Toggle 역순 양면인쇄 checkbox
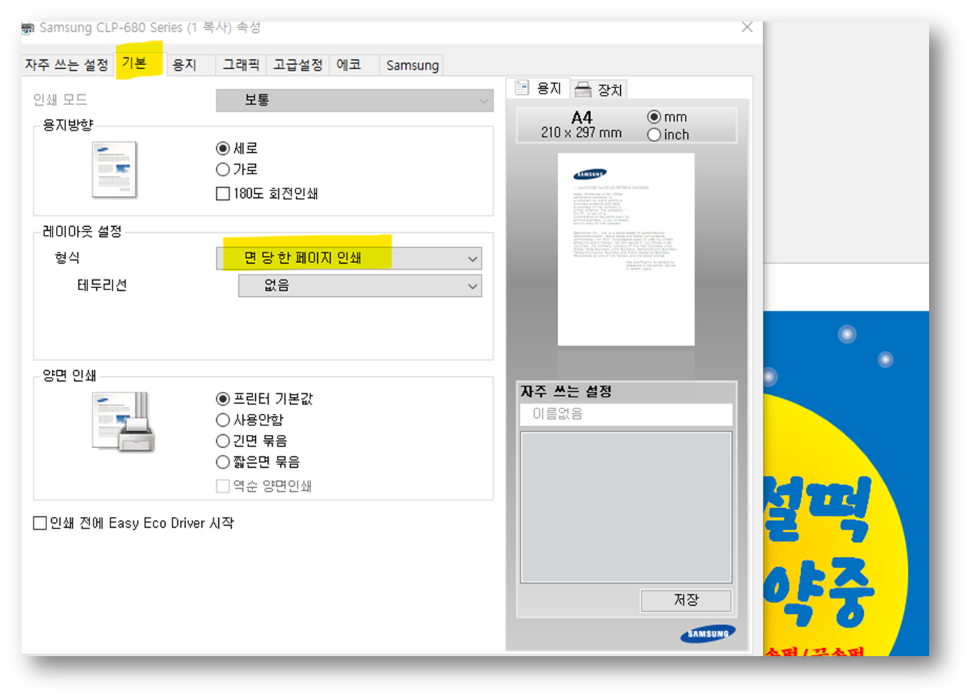 [264, 486]
